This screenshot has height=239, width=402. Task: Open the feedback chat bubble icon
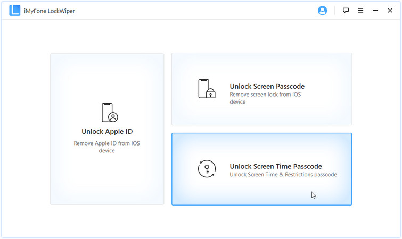[x=346, y=11]
